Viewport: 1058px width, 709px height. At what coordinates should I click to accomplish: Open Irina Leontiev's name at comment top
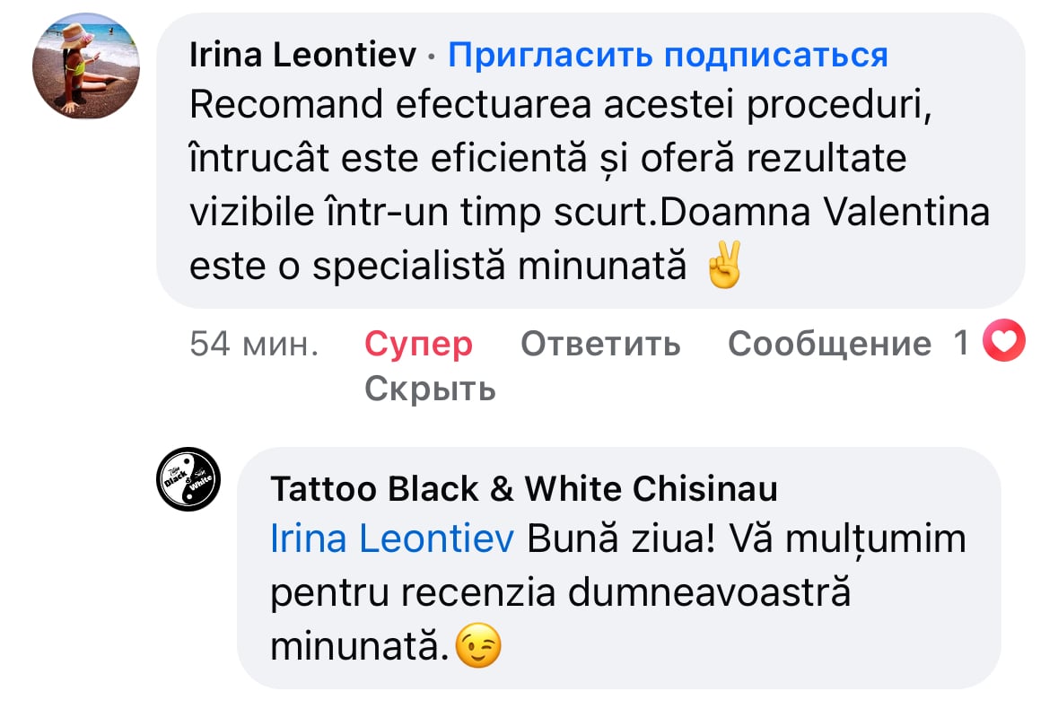(x=303, y=55)
